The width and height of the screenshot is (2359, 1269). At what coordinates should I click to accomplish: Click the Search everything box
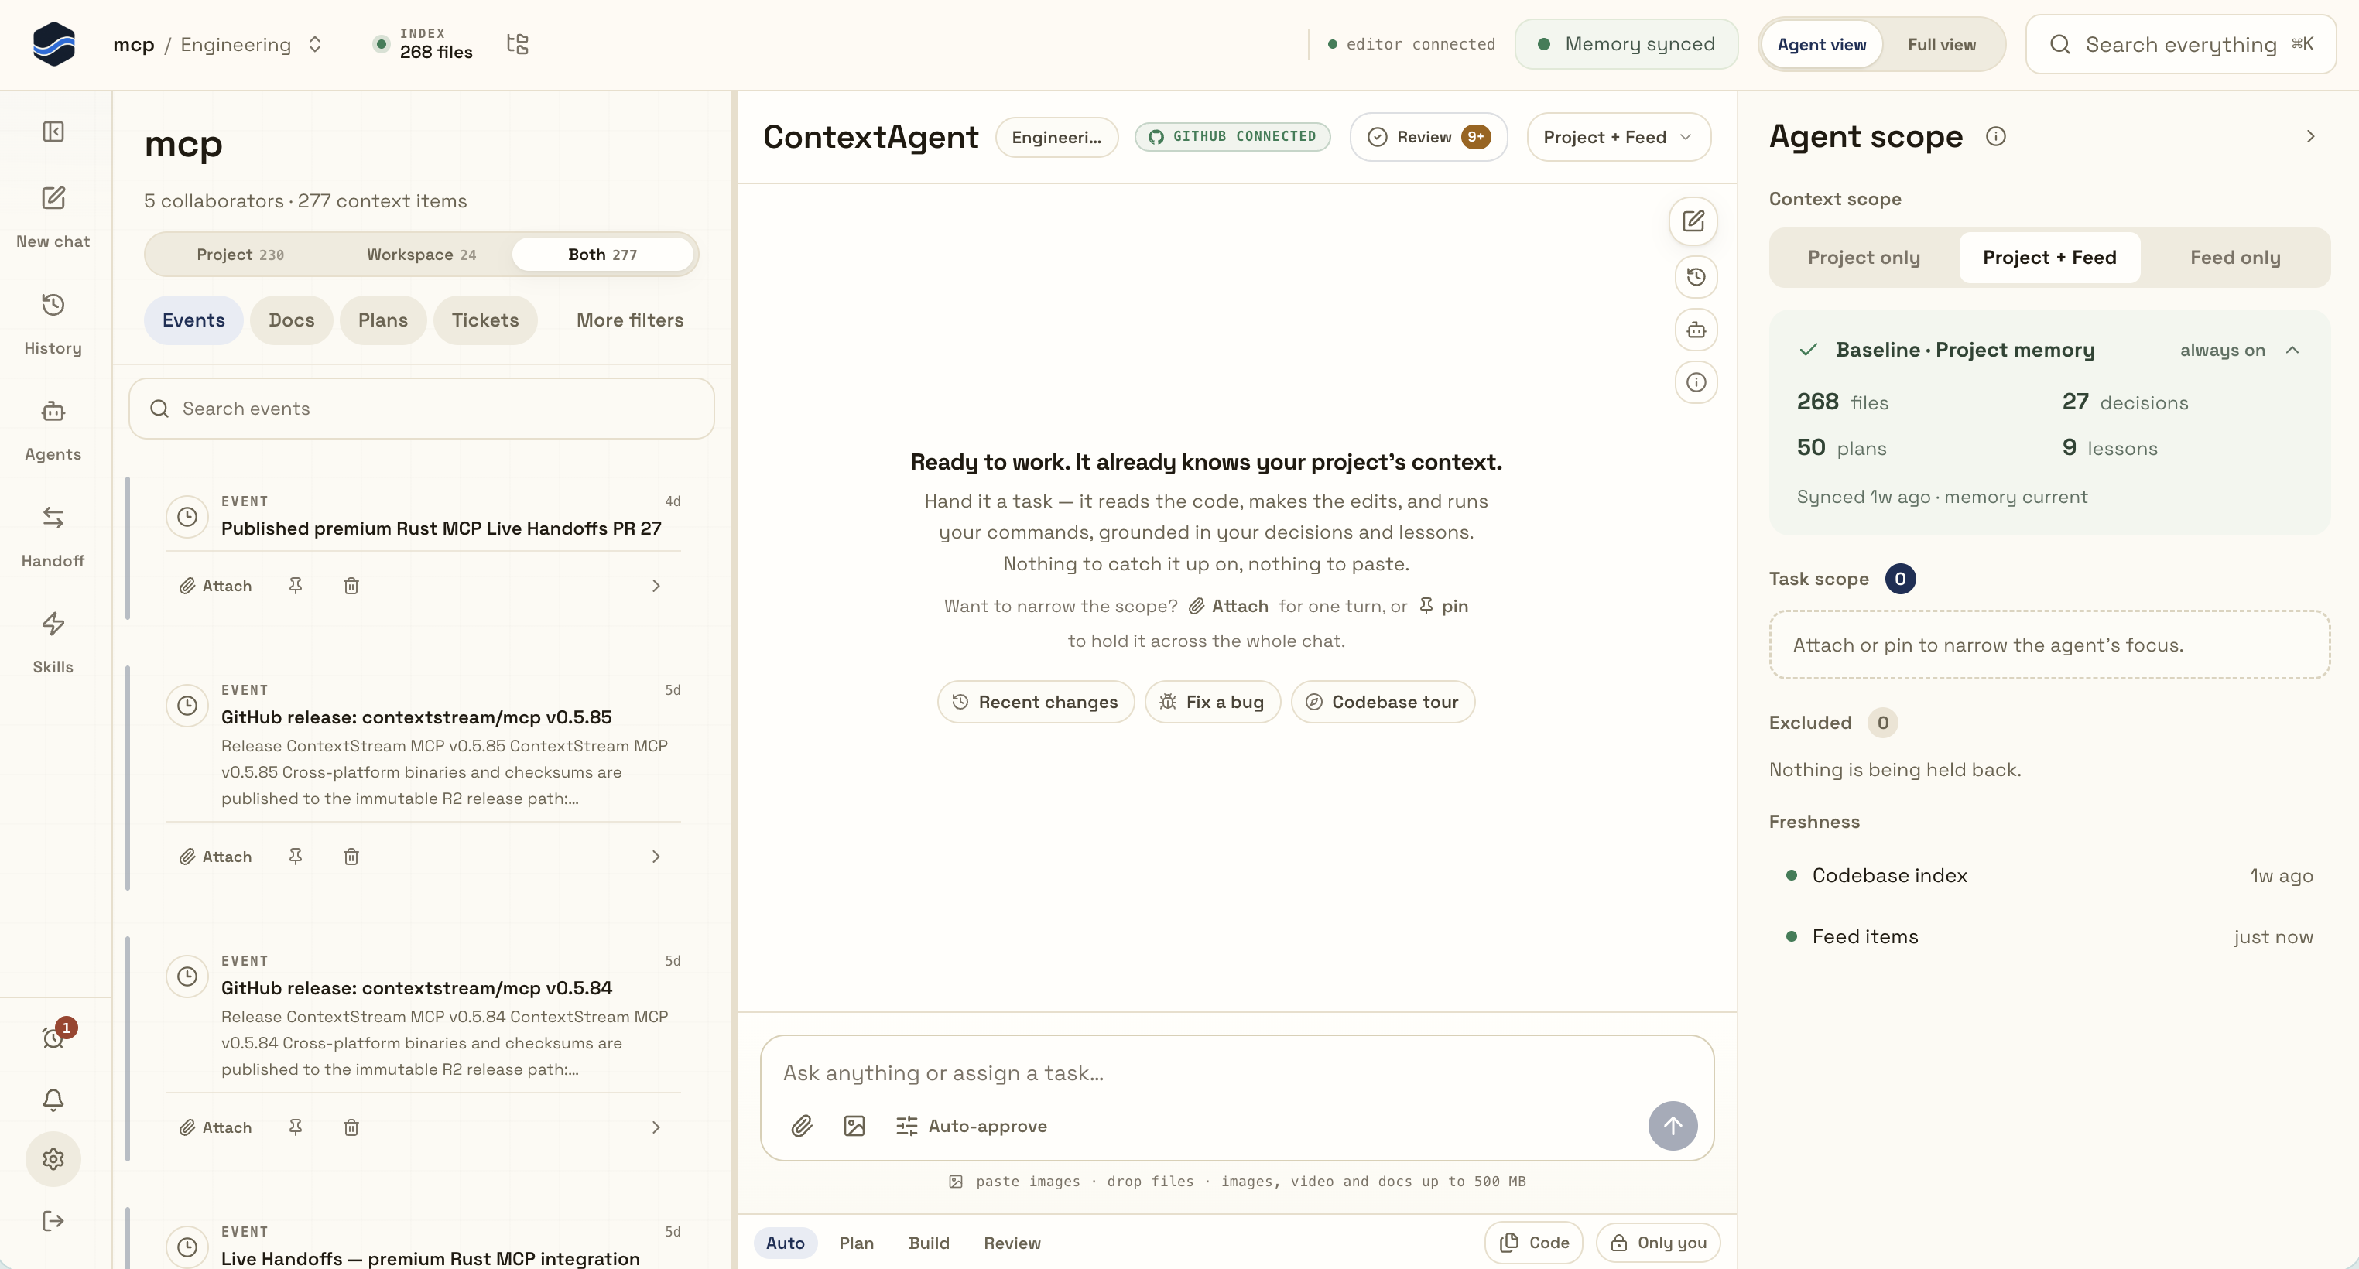pos(2180,44)
